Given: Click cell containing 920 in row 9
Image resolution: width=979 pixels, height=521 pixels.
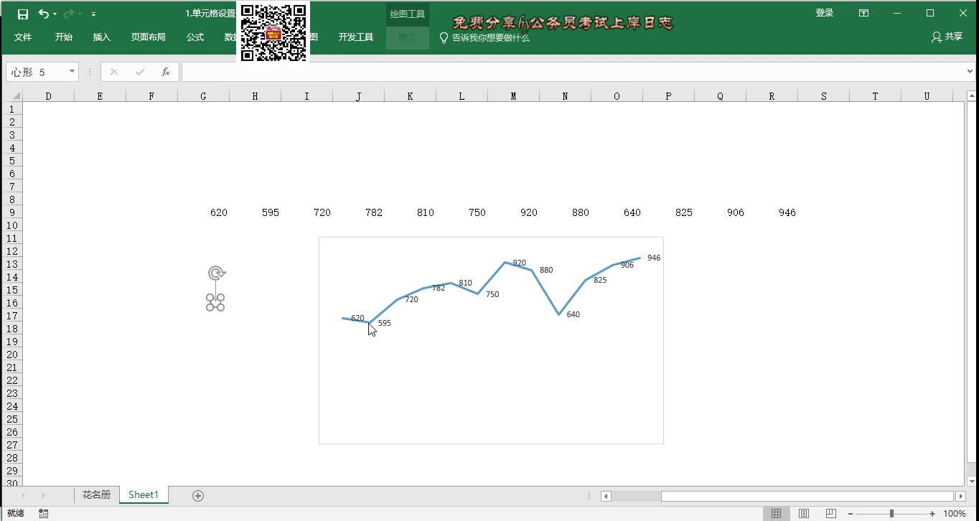Looking at the screenshot, I should pos(513,212).
